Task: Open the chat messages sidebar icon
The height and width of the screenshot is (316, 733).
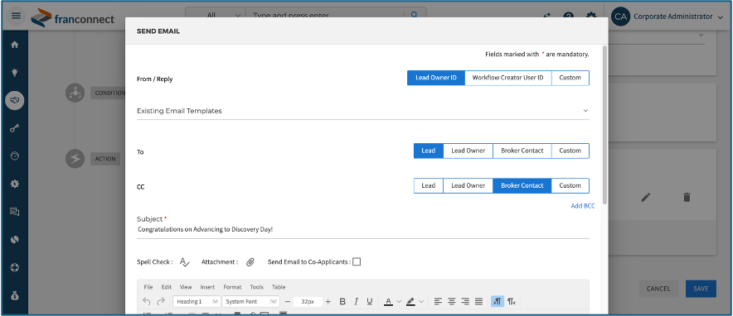Action: coord(14,212)
